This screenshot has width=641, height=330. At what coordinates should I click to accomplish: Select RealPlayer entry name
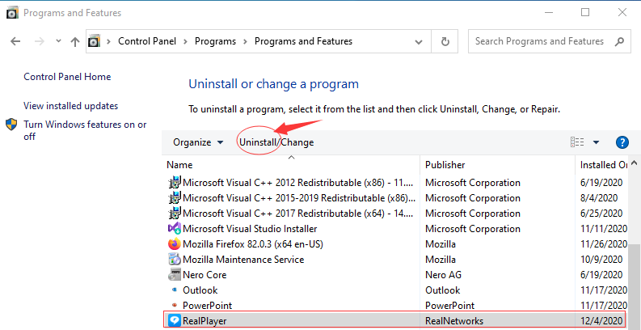tap(205, 320)
